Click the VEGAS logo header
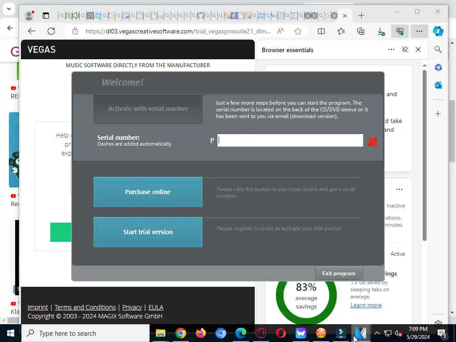Screen dimensions: 456x342 (x=41, y=50)
